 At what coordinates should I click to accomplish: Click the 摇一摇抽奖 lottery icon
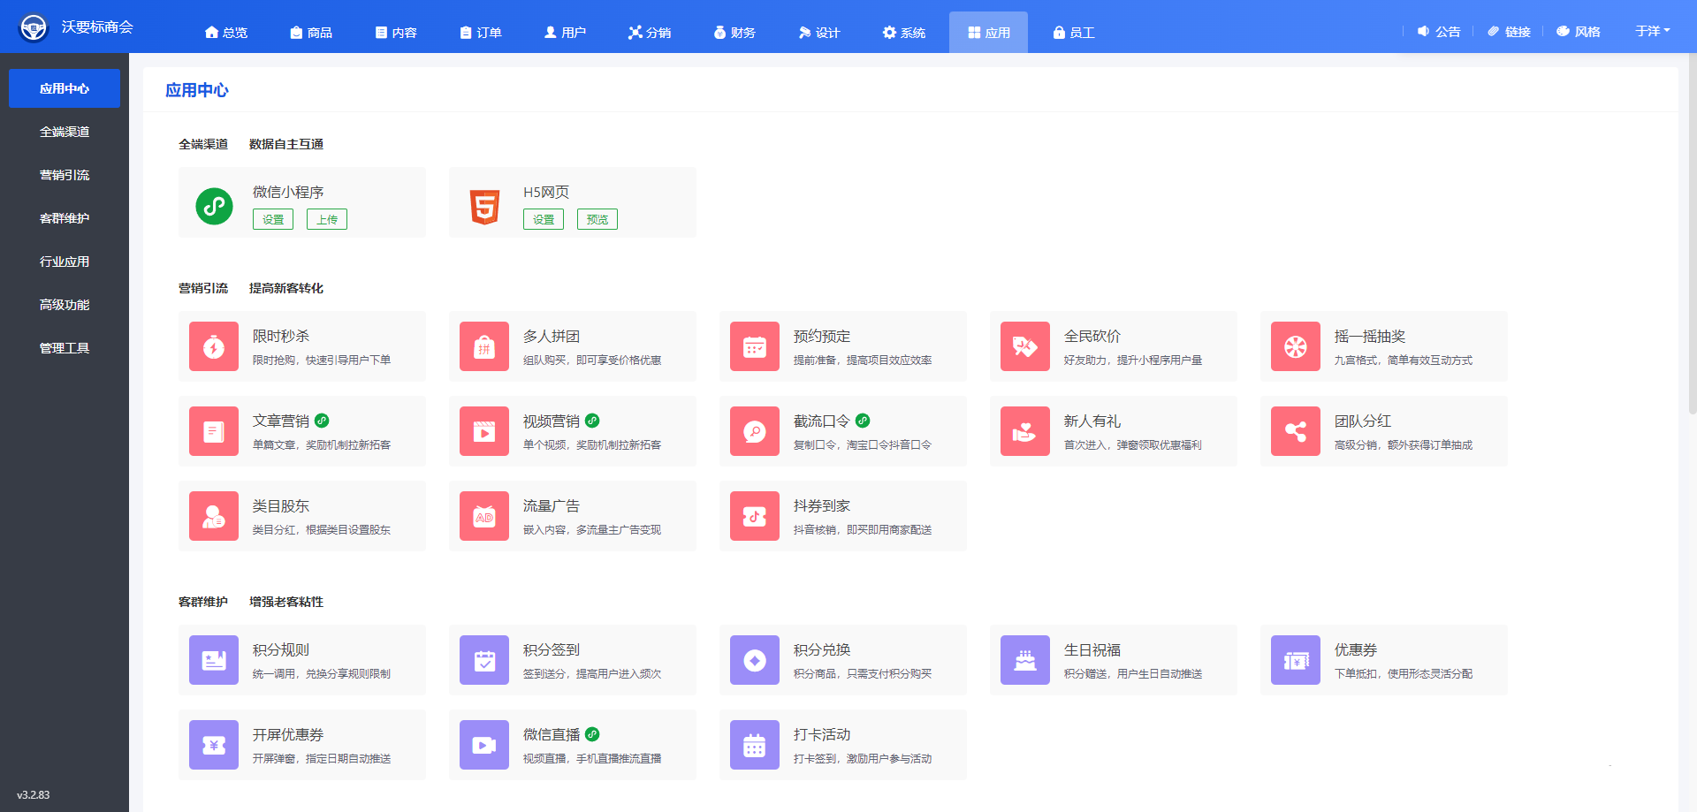(x=1296, y=346)
